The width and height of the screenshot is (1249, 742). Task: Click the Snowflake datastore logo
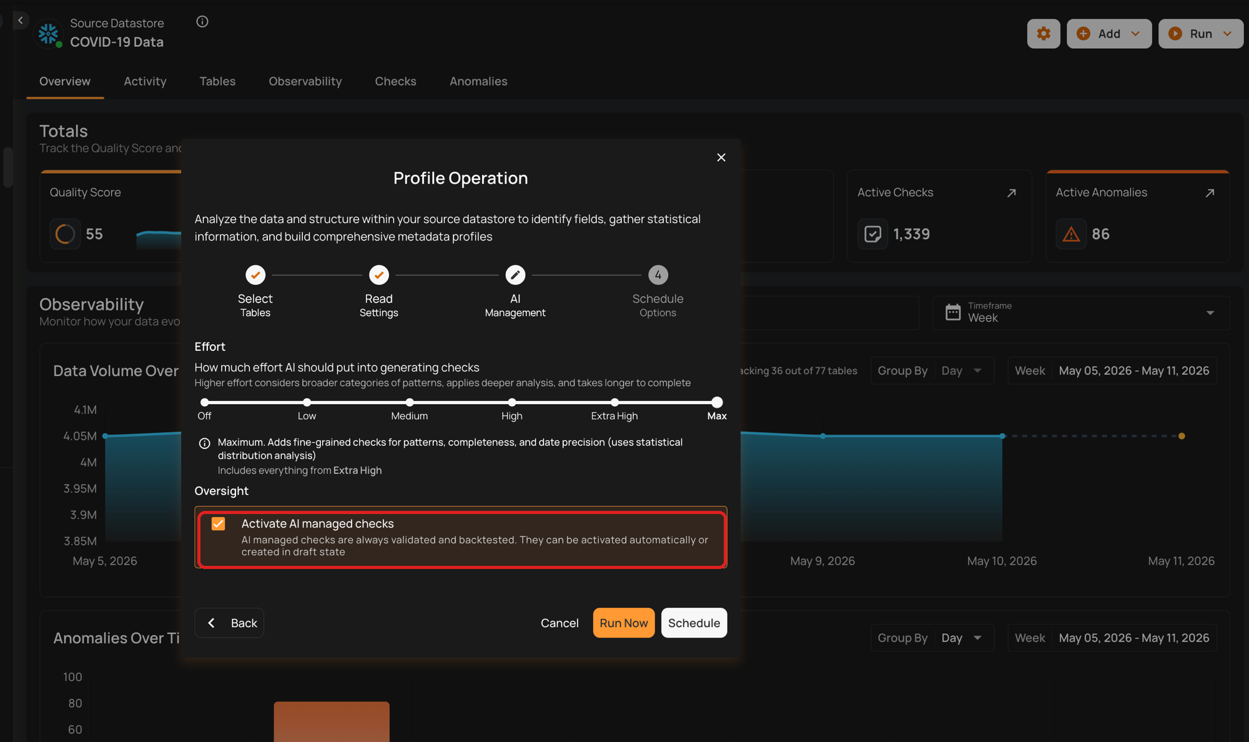(48, 34)
